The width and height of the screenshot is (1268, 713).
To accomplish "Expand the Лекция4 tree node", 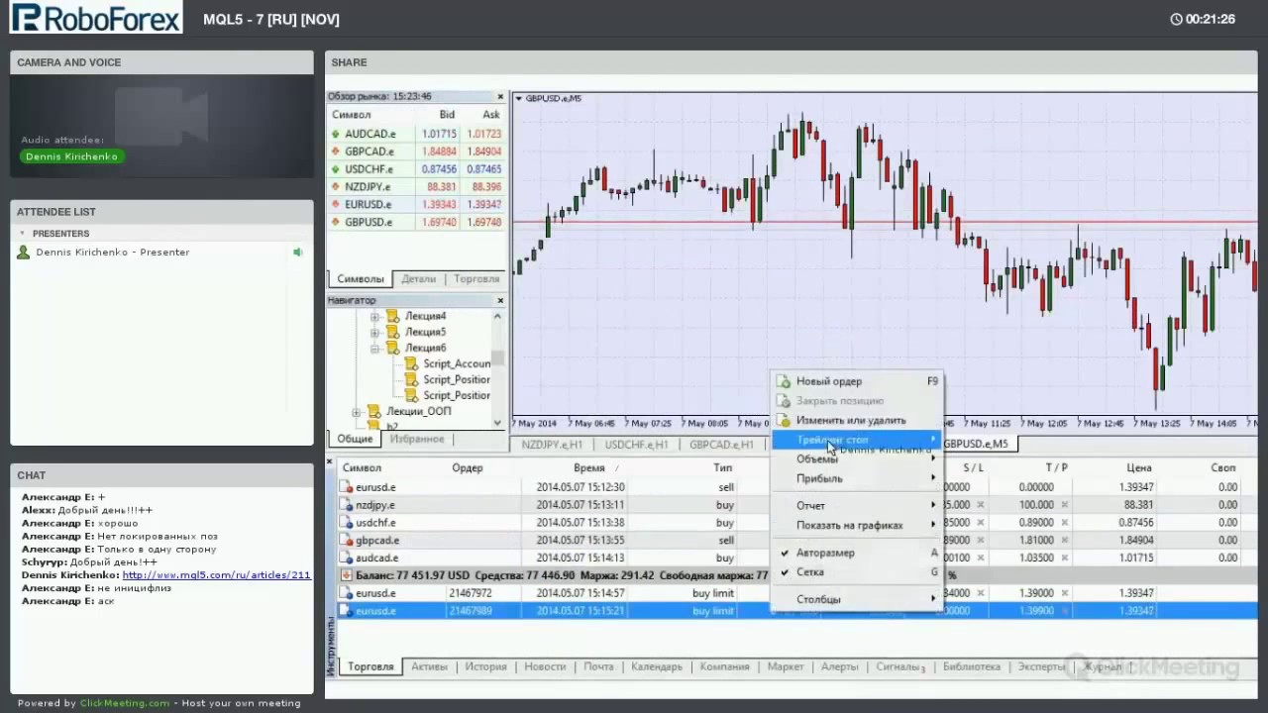I will pyautogui.click(x=375, y=317).
